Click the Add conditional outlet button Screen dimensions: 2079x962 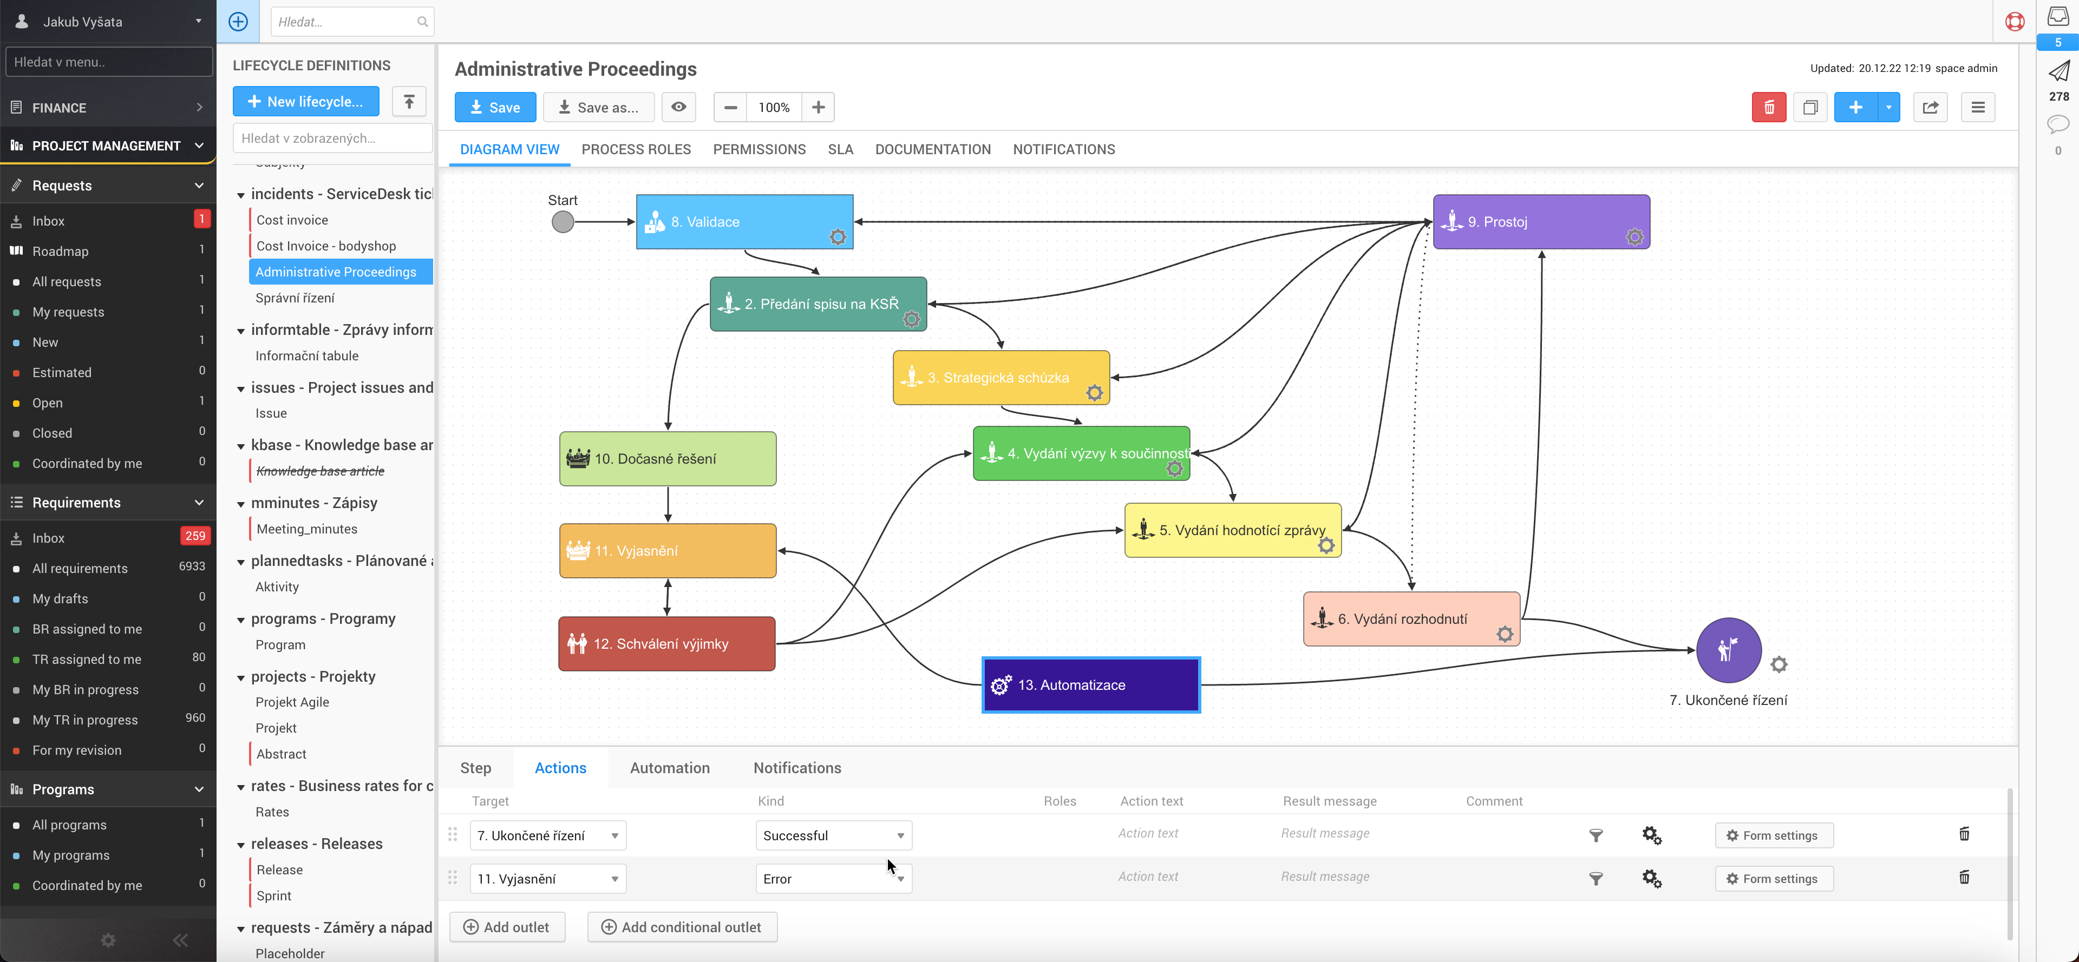click(682, 927)
